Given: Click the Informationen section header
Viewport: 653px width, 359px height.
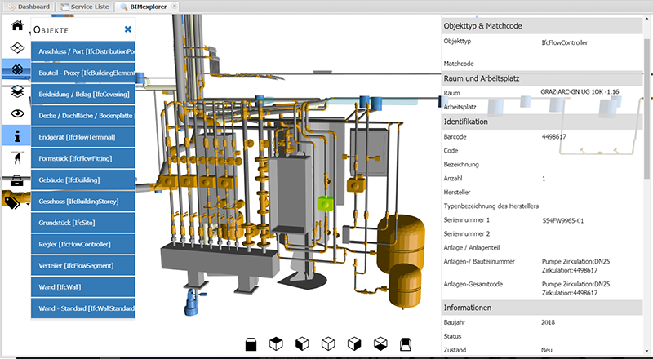Looking at the screenshot, I should 543,308.
